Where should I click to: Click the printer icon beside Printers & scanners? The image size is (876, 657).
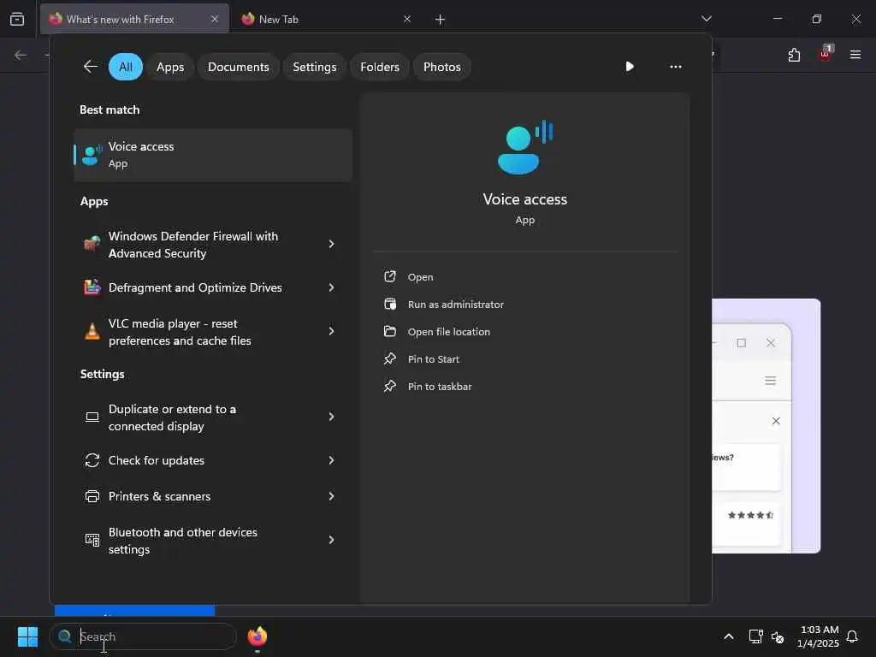pos(92,496)
